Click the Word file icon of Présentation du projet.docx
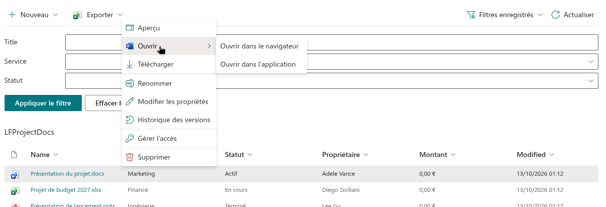This screenshot has width=606, height=207. 15,175
